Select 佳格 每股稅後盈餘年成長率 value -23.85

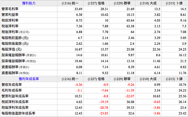click(104, 113)
